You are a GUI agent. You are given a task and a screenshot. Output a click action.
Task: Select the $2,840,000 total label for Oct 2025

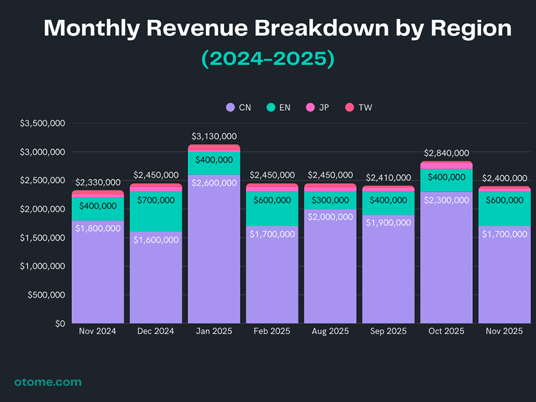tap(446, 153)
